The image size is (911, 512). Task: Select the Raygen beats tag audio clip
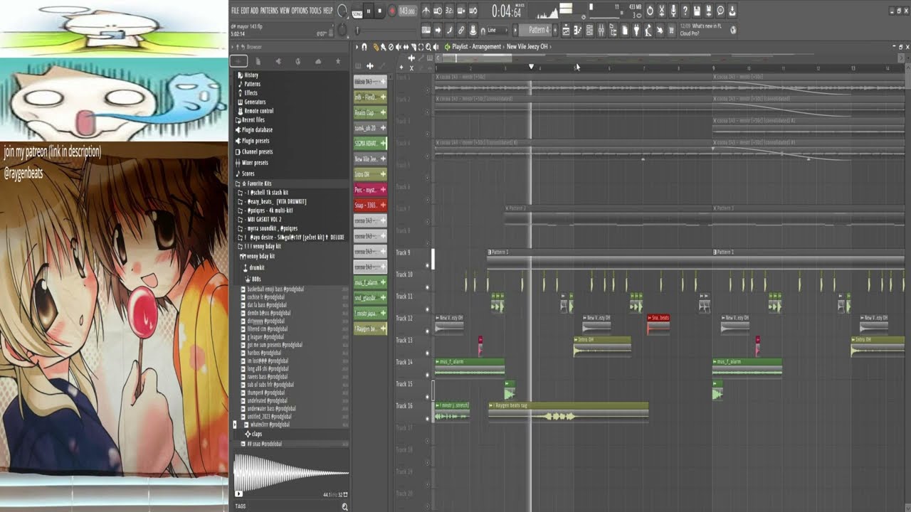point(568,412)
